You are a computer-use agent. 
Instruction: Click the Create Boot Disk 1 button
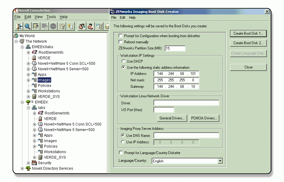click(x=248, y=33)
